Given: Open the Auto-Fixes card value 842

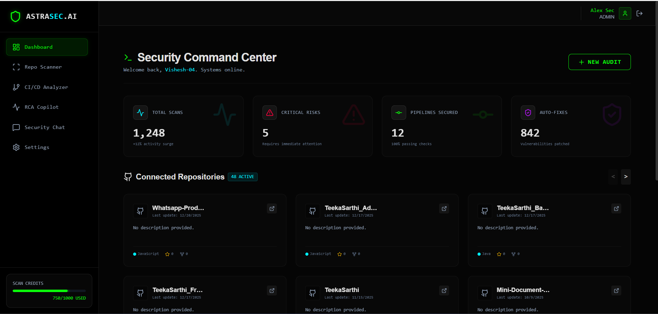Looking at the screenshot, I should click(x=530, y=133).
